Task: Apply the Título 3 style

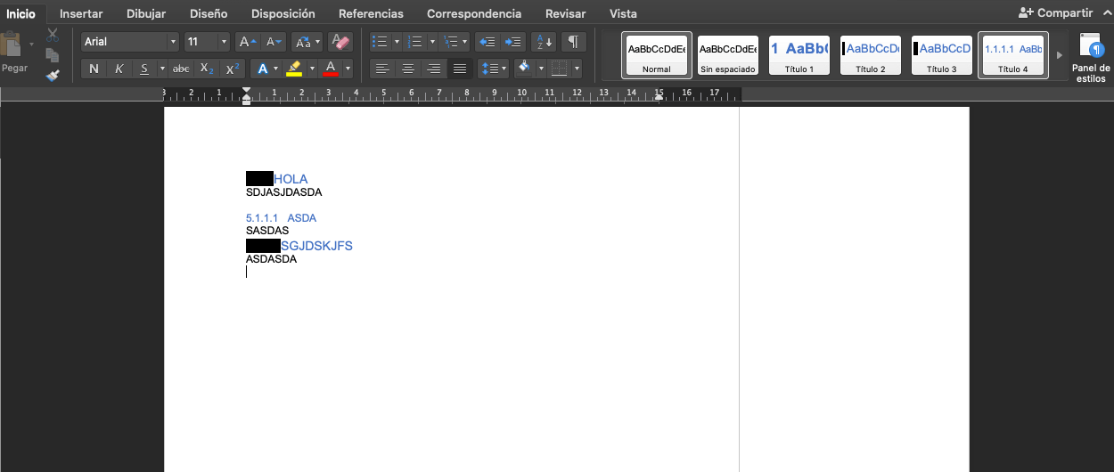Action: [x=942, y=55]
